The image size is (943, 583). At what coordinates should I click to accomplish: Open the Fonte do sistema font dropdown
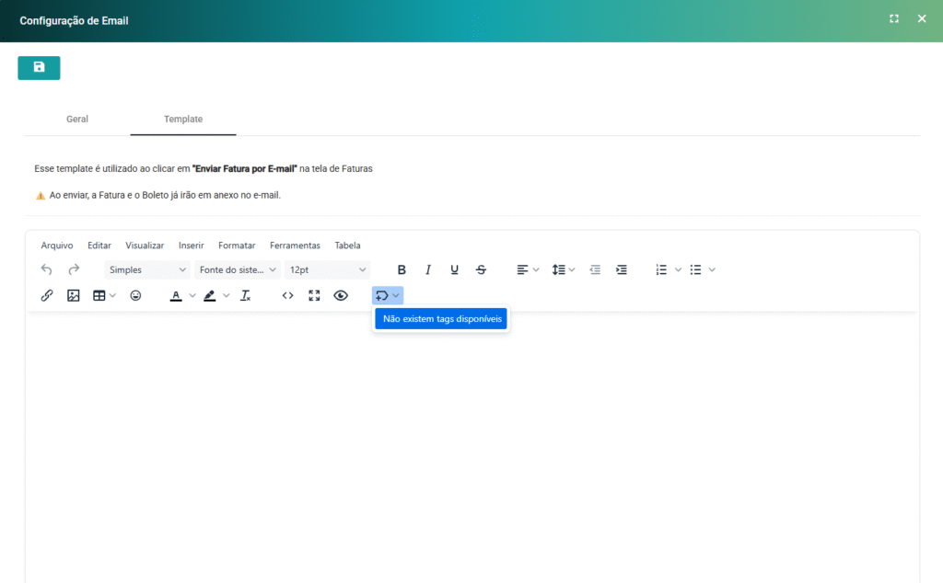point(238,270)
